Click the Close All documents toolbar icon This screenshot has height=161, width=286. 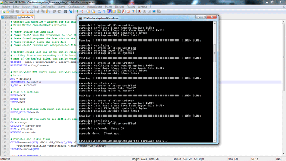point(27,11)
